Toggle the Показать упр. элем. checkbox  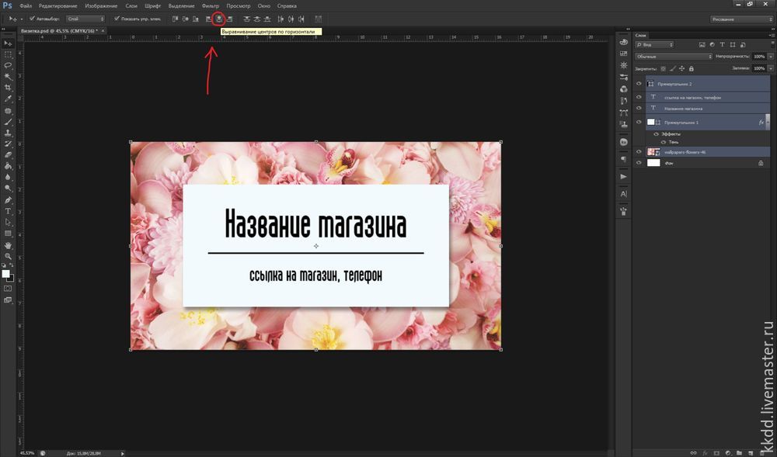(x=117, y=19)
